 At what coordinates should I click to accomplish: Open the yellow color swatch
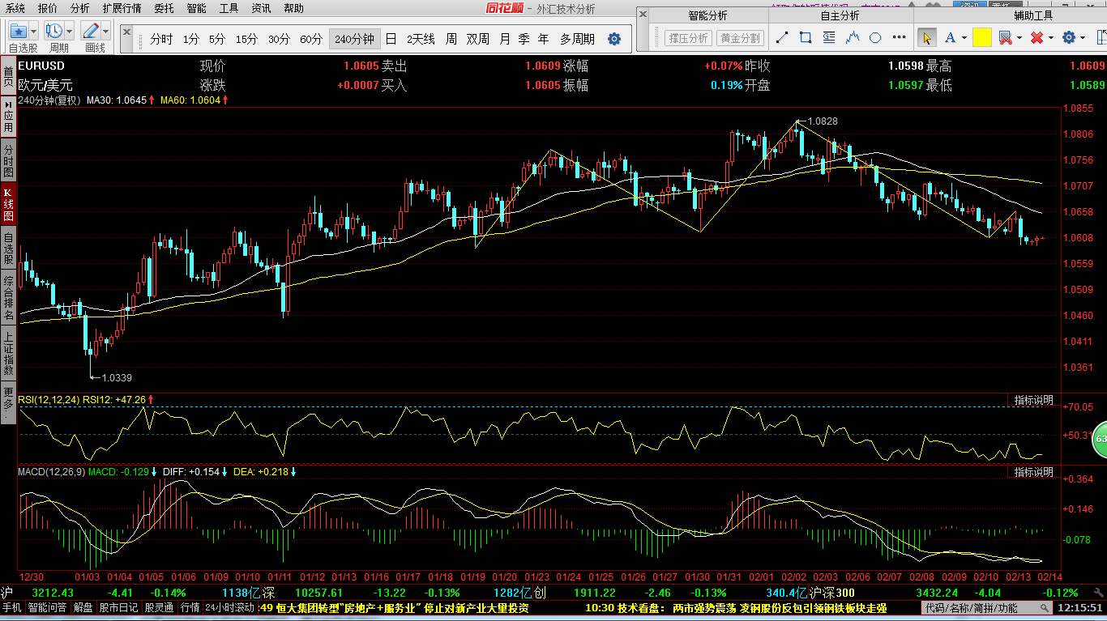(x=982, y=38)
